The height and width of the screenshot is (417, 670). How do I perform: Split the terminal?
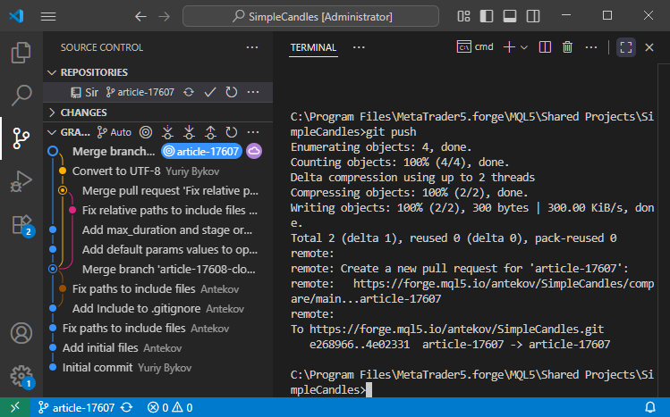(x=545, y=47)
